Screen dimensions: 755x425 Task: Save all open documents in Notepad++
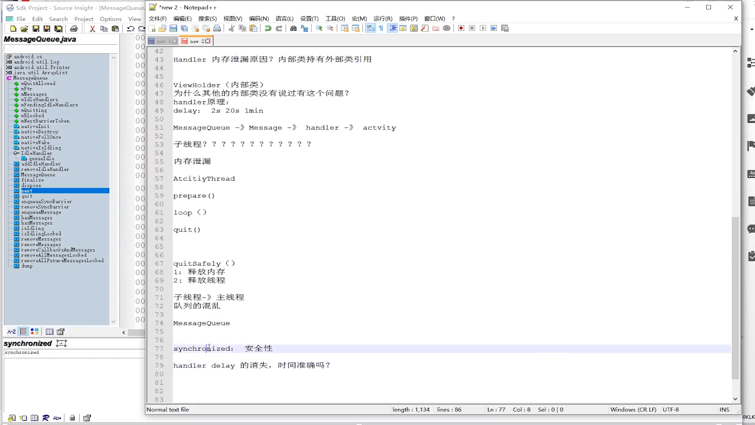pos(184,28)
